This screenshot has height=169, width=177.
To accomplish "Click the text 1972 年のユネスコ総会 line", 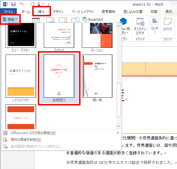I will click(120, 163).
